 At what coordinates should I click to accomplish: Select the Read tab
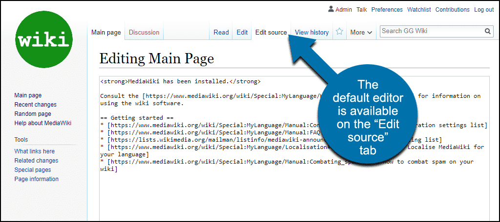pyautogui.click(x=221, y=33)
